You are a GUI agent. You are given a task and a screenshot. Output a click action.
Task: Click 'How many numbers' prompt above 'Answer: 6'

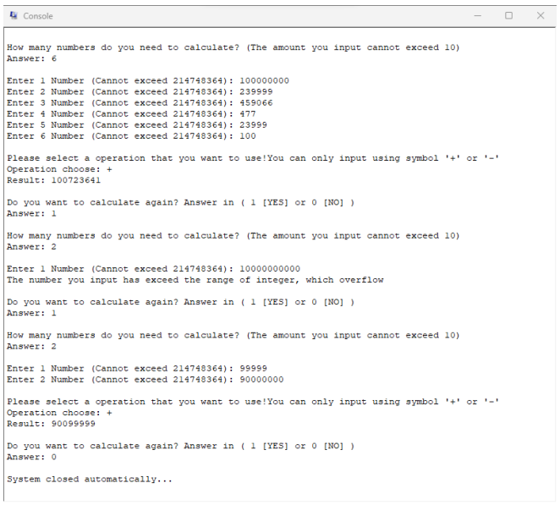tap(233, 47)
